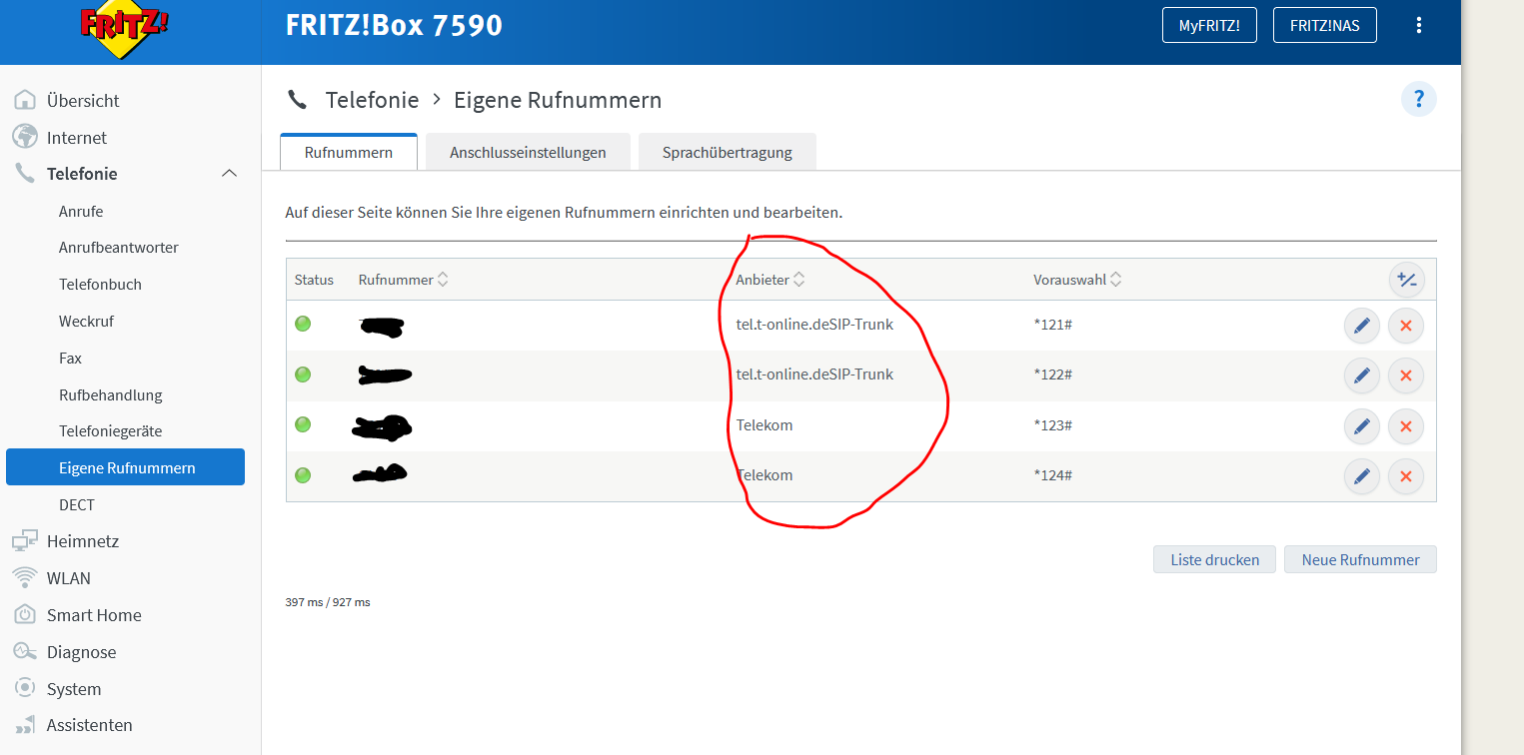Delete the number with Vorauswahl *124#

pyautogui.click(x=1405, y=476)
